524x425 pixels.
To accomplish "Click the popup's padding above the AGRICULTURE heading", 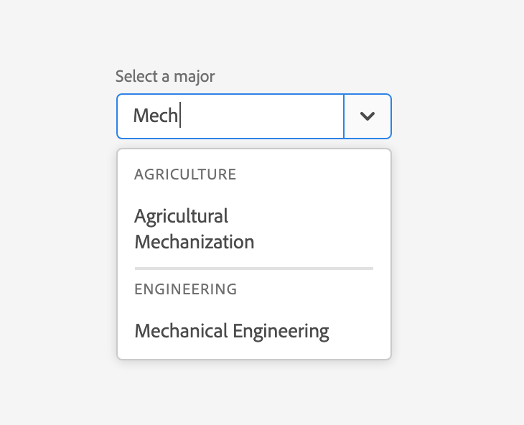I will click(x=253, y=157).
